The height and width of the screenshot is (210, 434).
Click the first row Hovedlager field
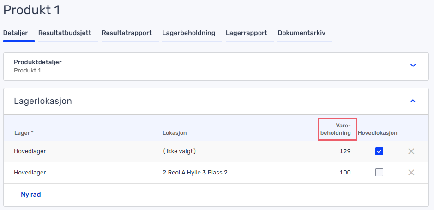tap(30, 151)
